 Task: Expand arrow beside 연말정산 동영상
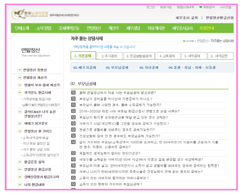20,70
